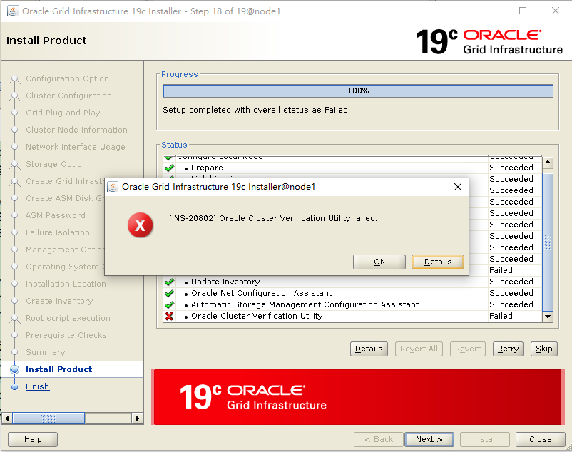This screenshot has width=572, height=452.
Task: Select the Install Product step
Action: point(58,369)
